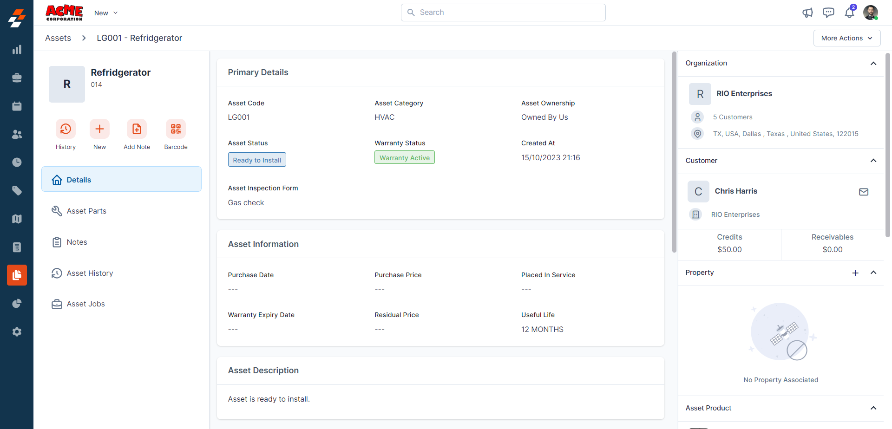Open the notifications bell
The height and width of the screenshot is (429, 892).
(849, 13)
